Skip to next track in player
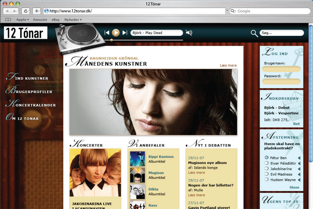The width and height of the screenshot is (313, 209). click(125, 33)
